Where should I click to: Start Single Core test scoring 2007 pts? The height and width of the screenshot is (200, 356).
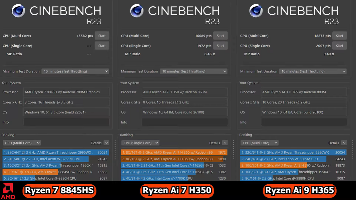point(339,46)
